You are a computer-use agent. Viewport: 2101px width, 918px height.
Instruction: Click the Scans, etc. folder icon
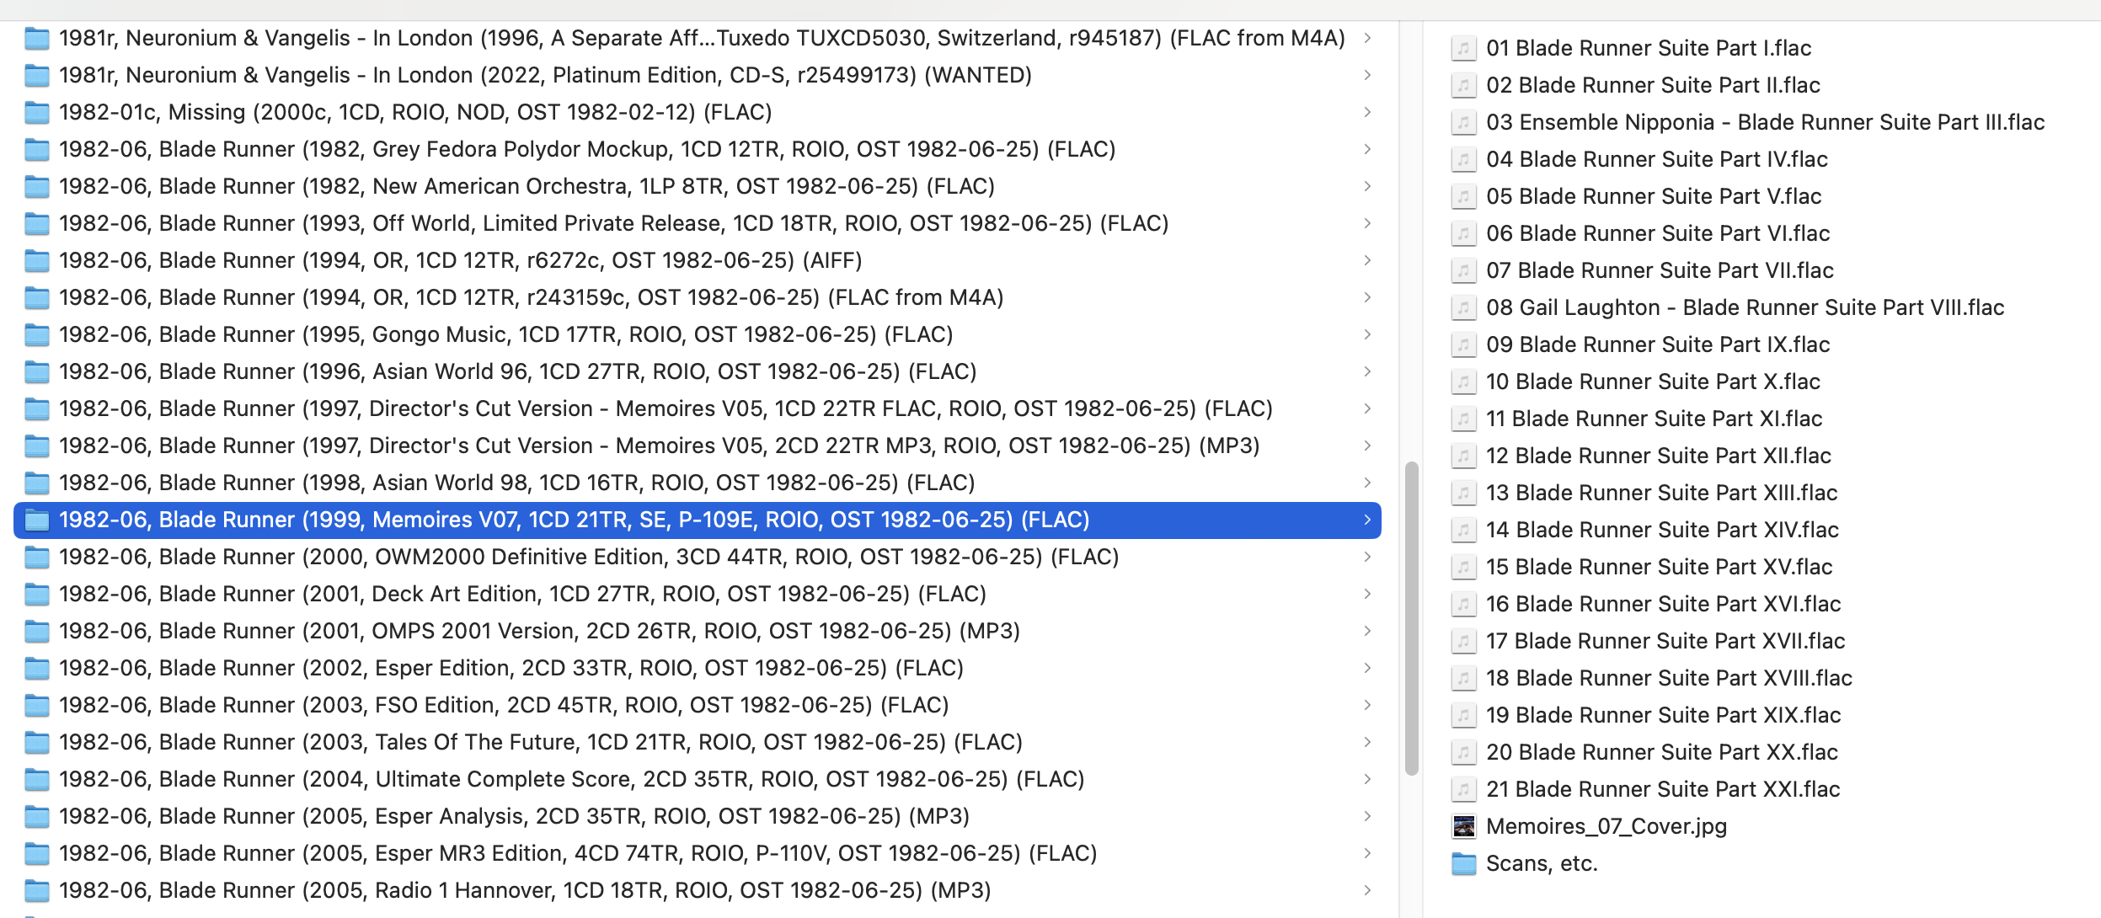point(1464,863)
